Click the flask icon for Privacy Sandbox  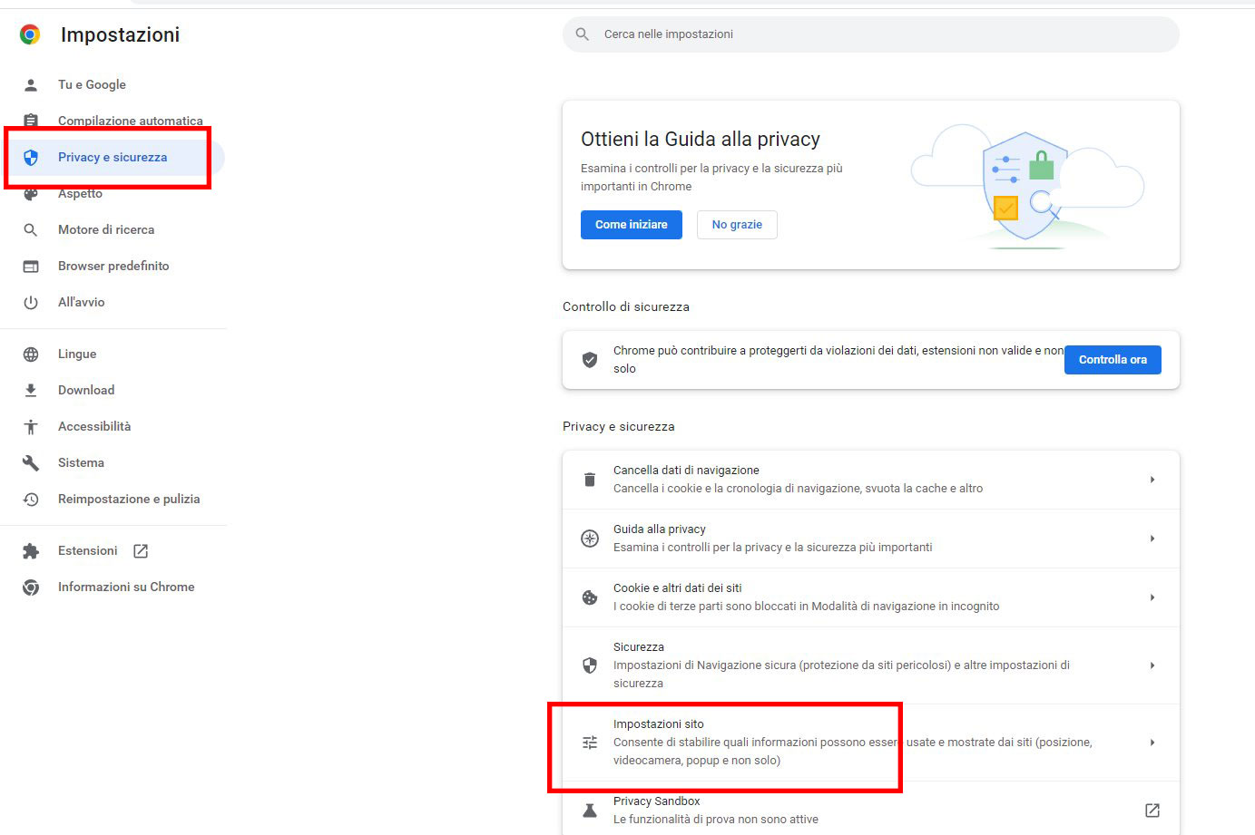point(590,811)
